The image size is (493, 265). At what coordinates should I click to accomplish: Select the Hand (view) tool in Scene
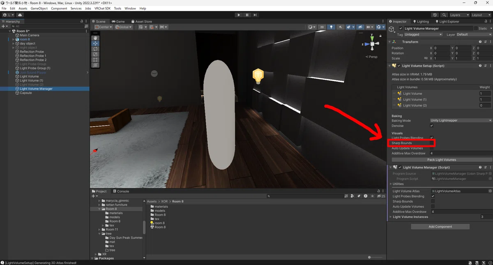(x=95, y=38)
